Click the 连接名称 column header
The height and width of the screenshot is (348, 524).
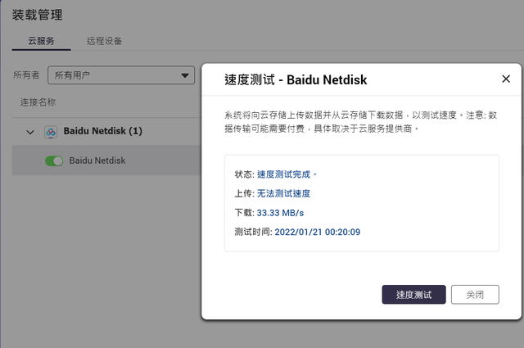tap(38, 102)
